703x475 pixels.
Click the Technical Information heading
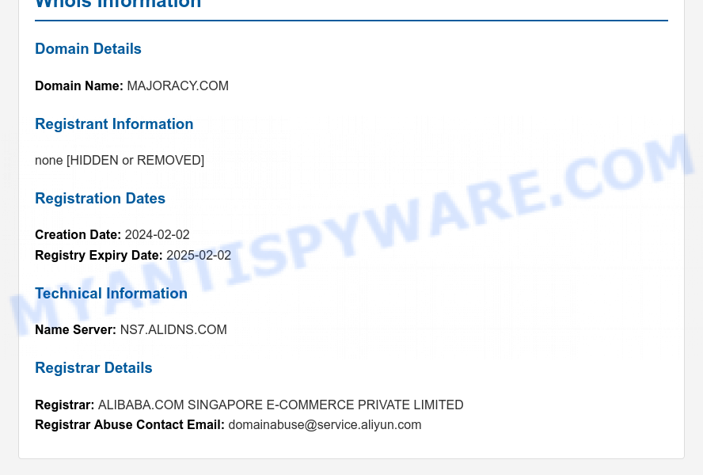[x=111, y=294]
